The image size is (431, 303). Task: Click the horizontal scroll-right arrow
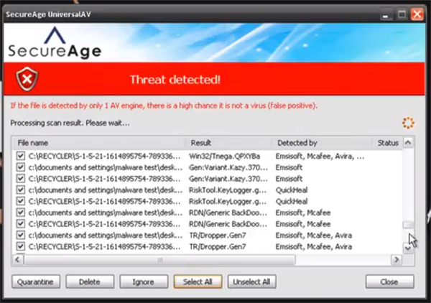pos(397,260)
